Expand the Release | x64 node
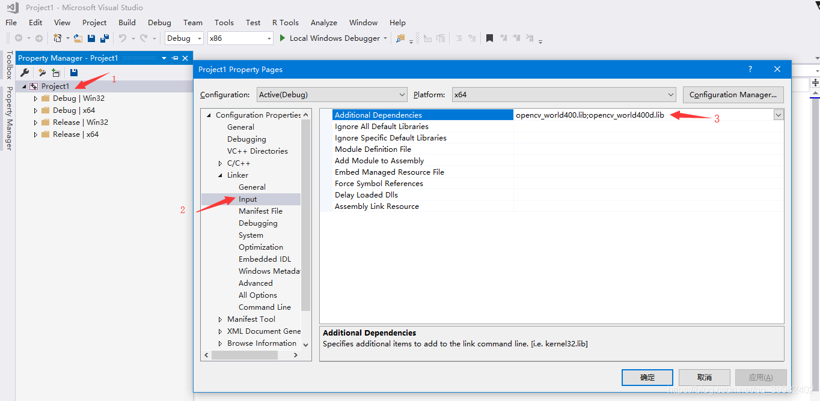820x401 pixels. pos(35,134)
